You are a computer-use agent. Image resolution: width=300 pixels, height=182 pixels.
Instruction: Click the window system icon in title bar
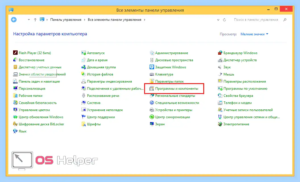tap(11, 10)
